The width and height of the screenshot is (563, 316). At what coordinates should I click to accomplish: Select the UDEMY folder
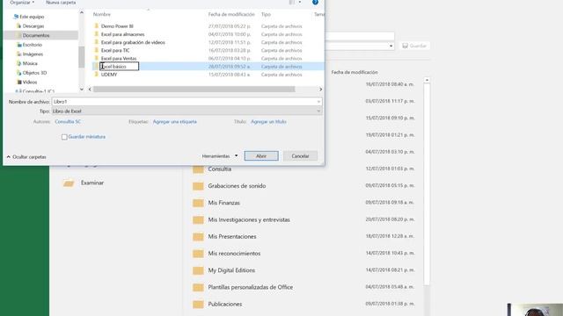pyautogui.click(x=109, y=75)
